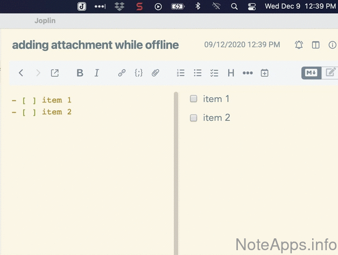Viewport: 338px width, 255px height.
Task: Insert a bulleted list
Action: [x=198, y=73]
